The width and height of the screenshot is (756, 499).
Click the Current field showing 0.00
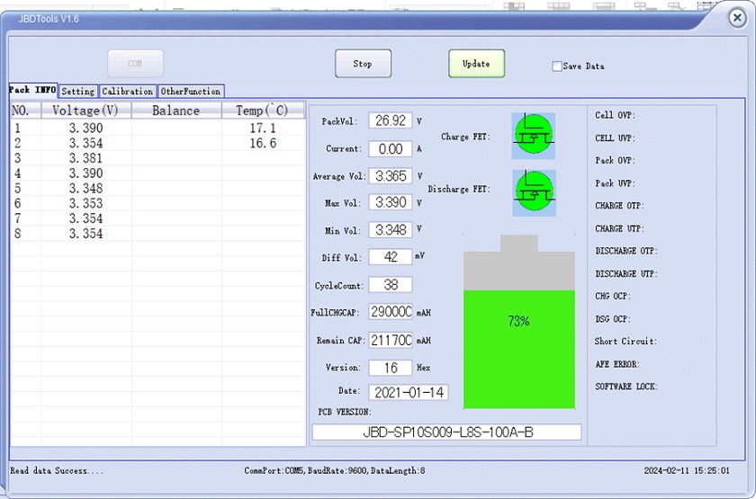pyautogui.click(x=391, y=149)
